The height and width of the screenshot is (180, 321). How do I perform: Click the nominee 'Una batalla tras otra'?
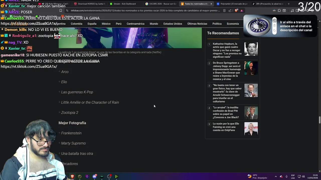pyautogui.click(x=77, y=153)
